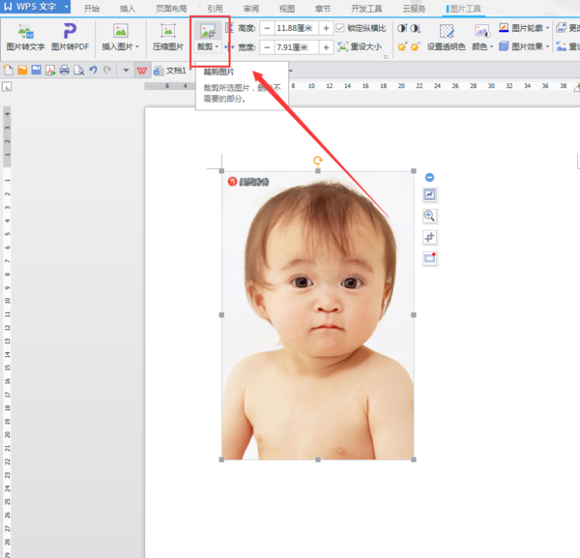
Task: Click the 裁剪 crop picture tool
Action: [208, 36]
